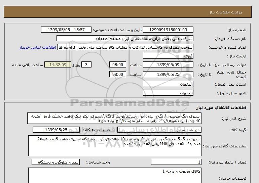Click the priority field showing فوري
This screenshot has height=183, width=259.
click(x=168, y=56)
